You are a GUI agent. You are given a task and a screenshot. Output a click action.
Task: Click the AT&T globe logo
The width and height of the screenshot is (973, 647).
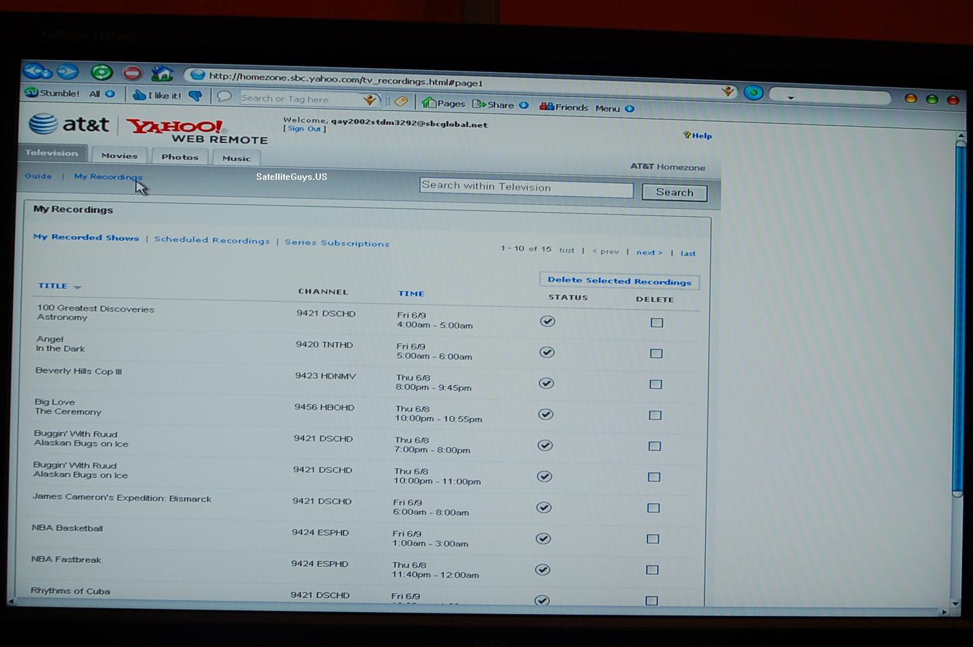pos(43,123)
